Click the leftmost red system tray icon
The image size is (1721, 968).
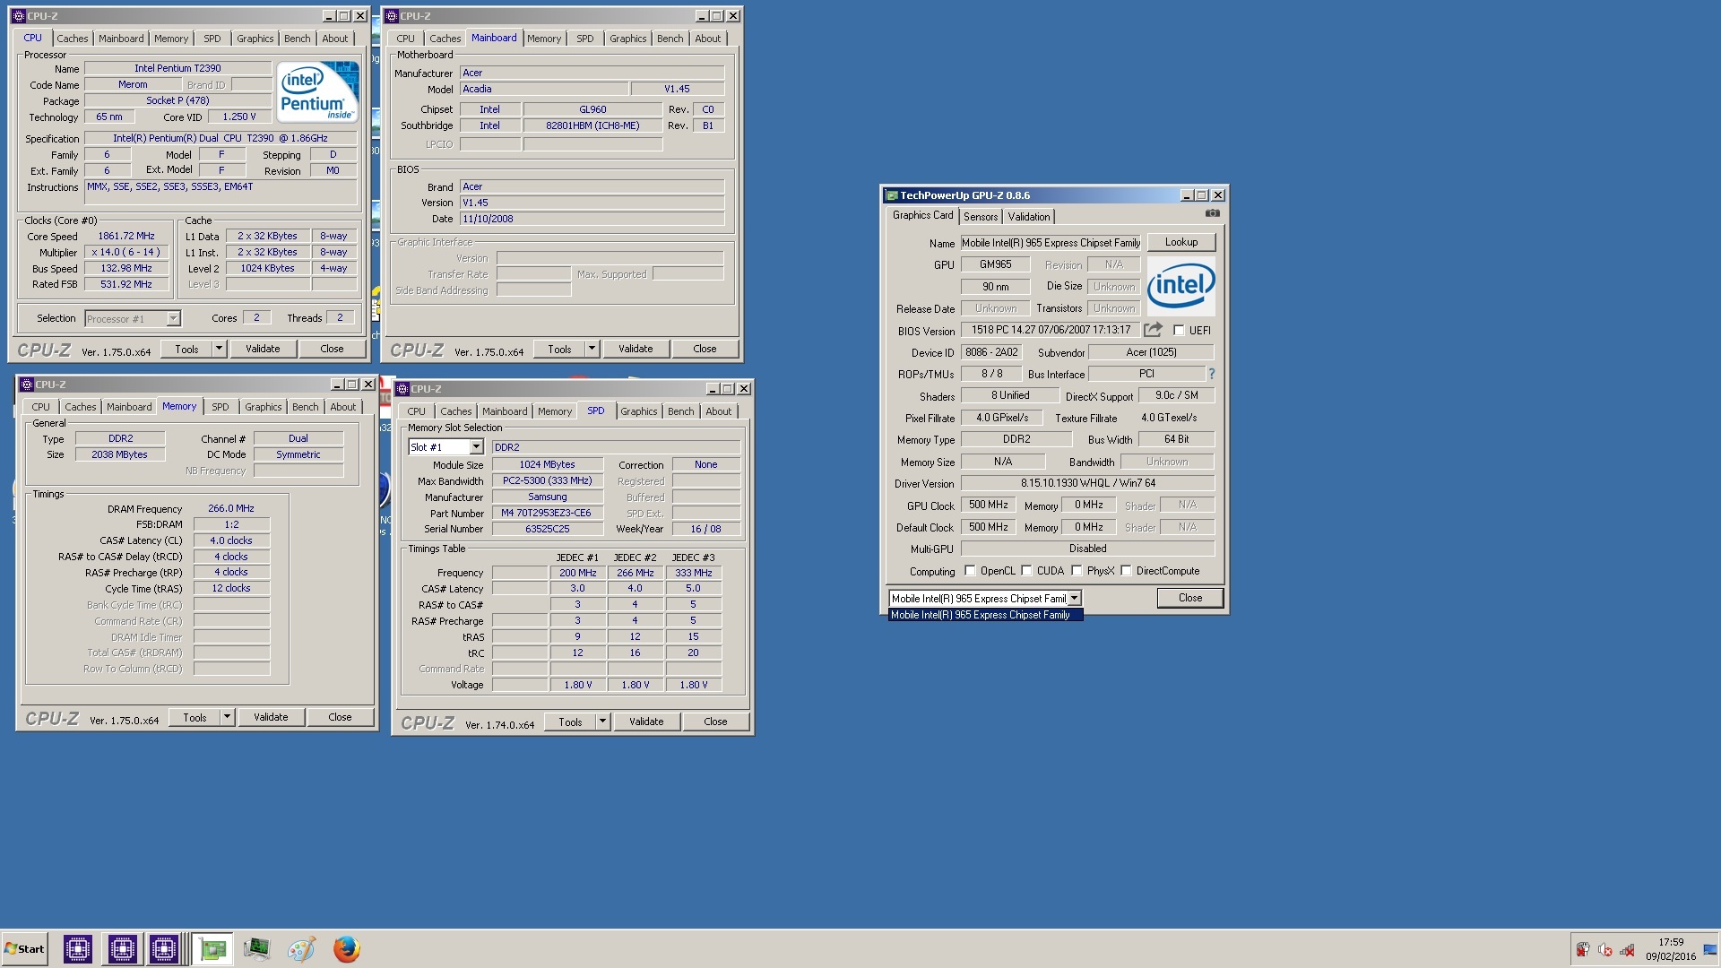pos(1583,950)
